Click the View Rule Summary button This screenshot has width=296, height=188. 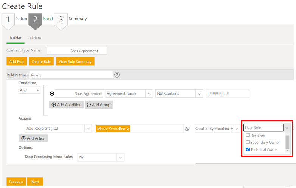click(75, 62)
